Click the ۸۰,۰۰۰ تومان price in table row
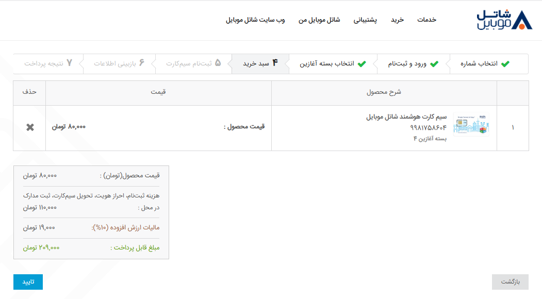 69,127
